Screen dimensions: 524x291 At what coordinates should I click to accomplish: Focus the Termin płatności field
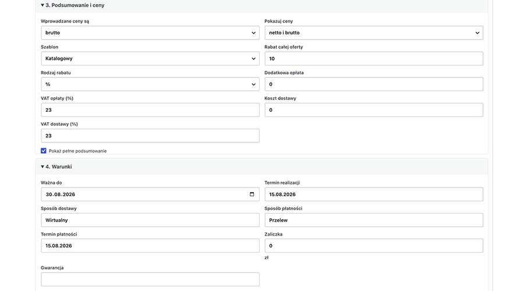[x=150, y=246]
